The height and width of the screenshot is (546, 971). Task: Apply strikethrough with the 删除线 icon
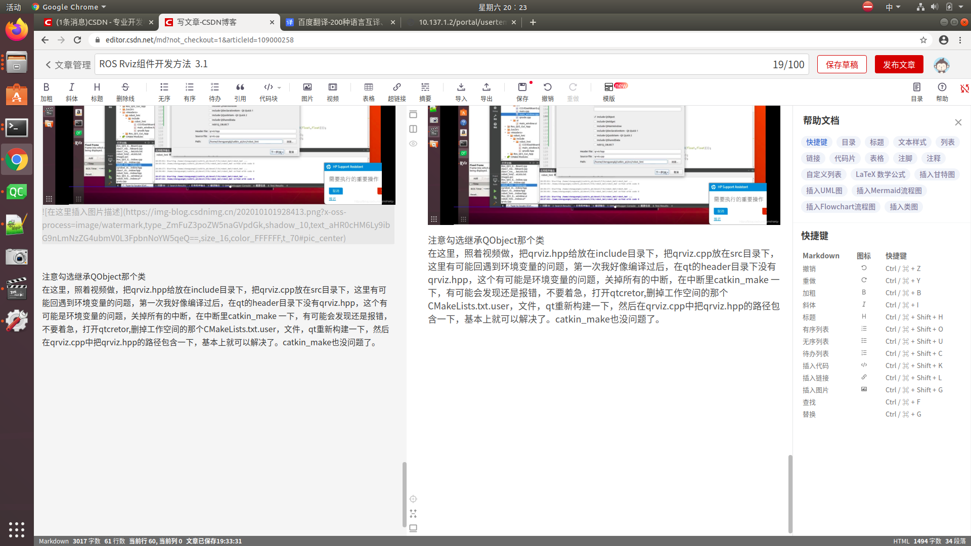(x=125, y=87)
